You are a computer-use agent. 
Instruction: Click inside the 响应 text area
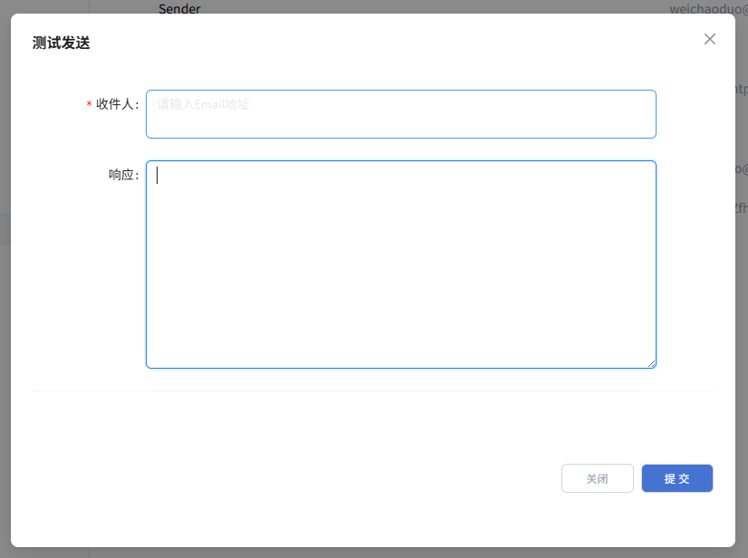[400, 265]
